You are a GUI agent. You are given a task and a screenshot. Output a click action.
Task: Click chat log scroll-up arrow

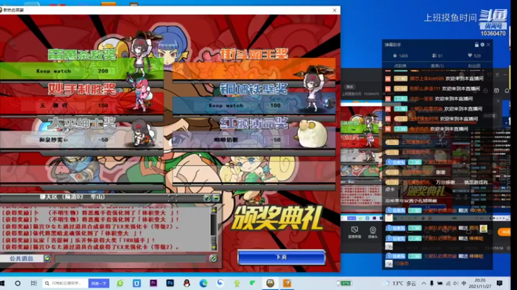click(x=214, y=210)
